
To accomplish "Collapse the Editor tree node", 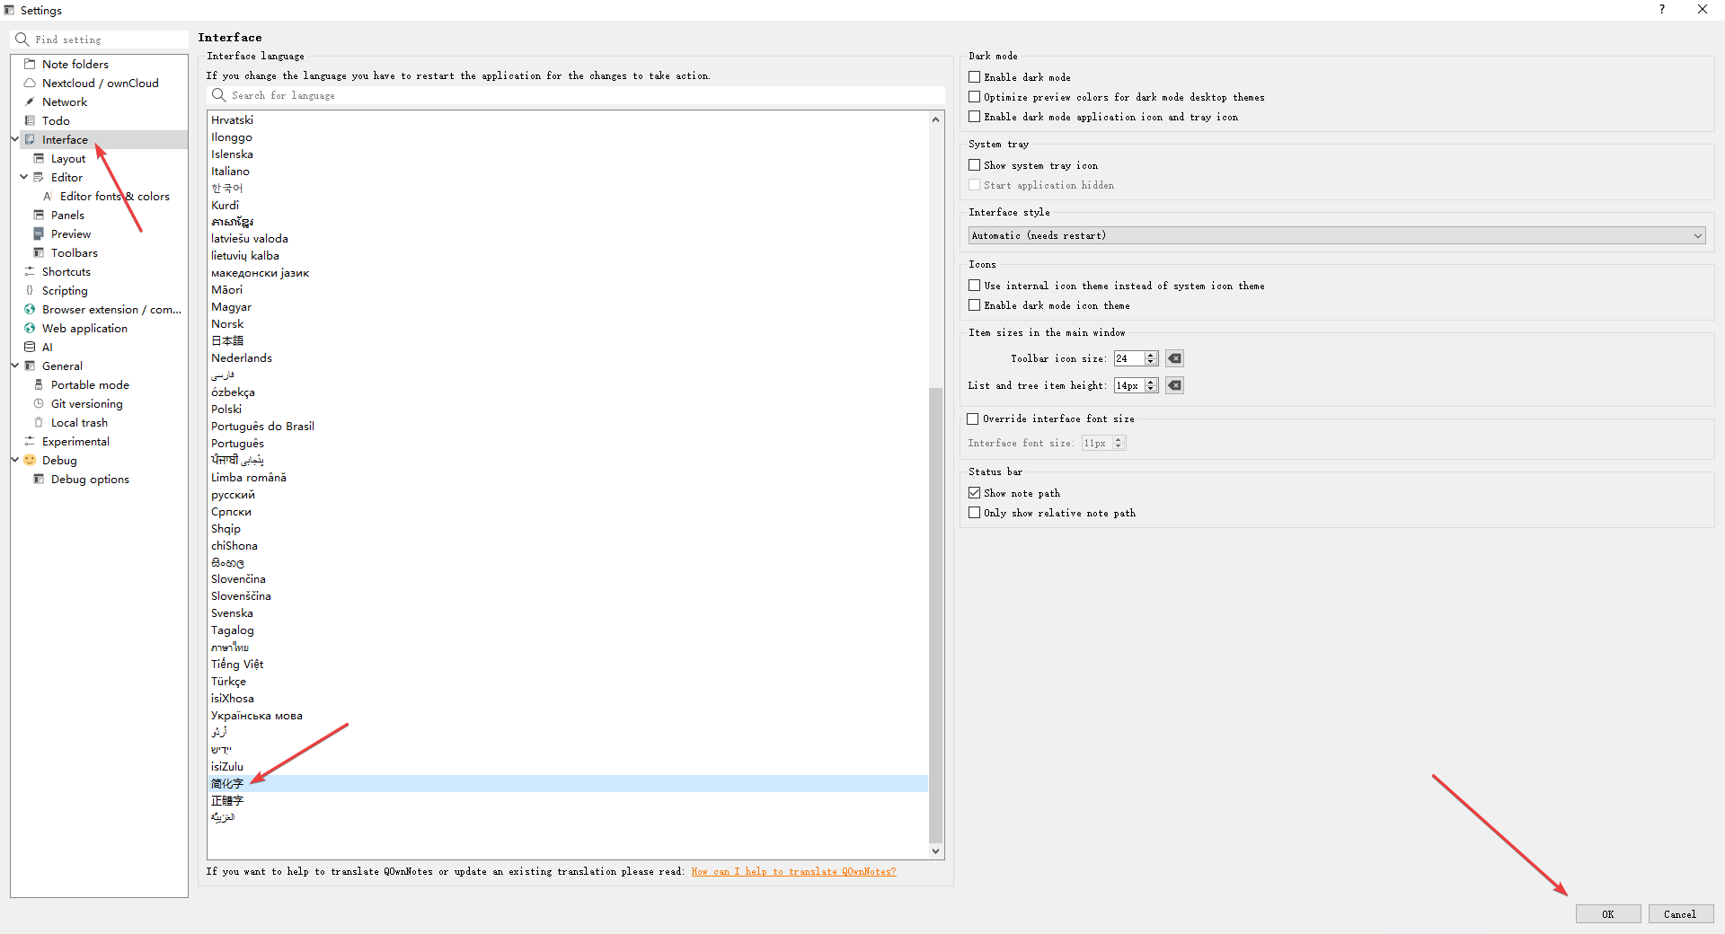I will pos(24,177).
